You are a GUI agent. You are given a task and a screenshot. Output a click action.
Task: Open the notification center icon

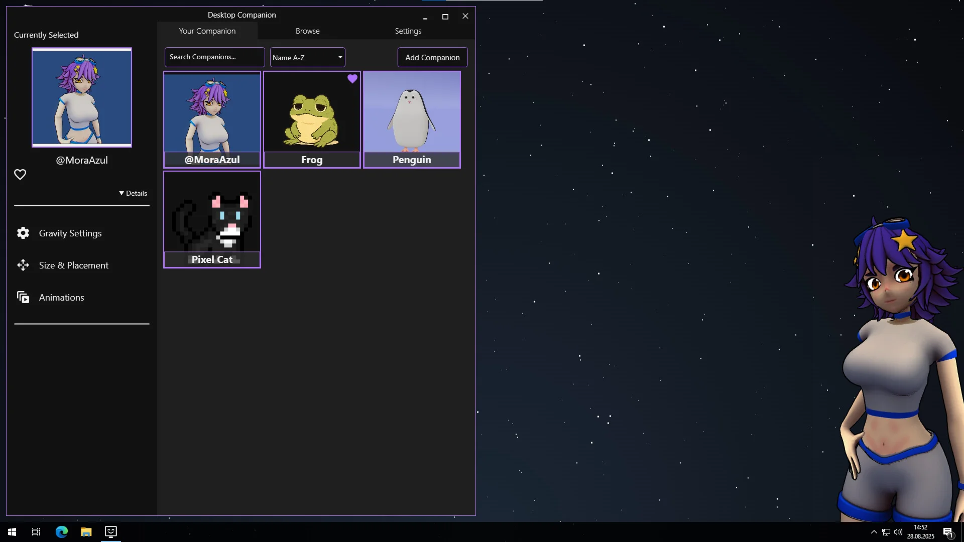(947, 532)
